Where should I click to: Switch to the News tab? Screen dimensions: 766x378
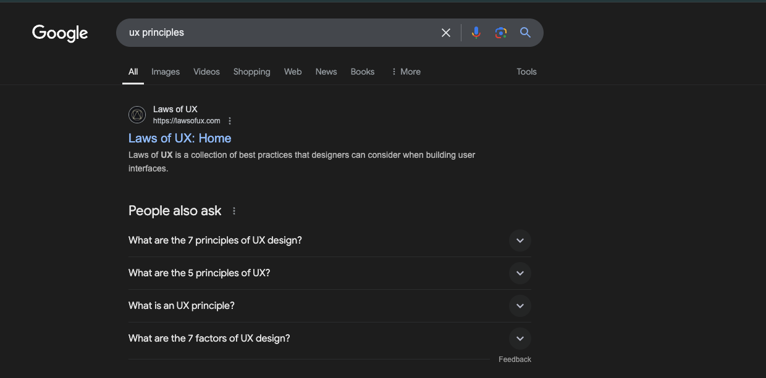point(326,72)
